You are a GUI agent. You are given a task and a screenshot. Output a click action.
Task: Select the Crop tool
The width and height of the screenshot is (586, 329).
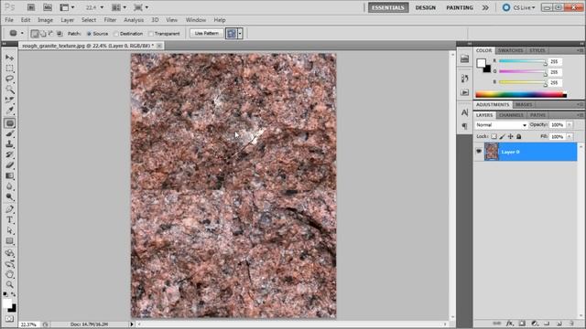click(10, 100)
